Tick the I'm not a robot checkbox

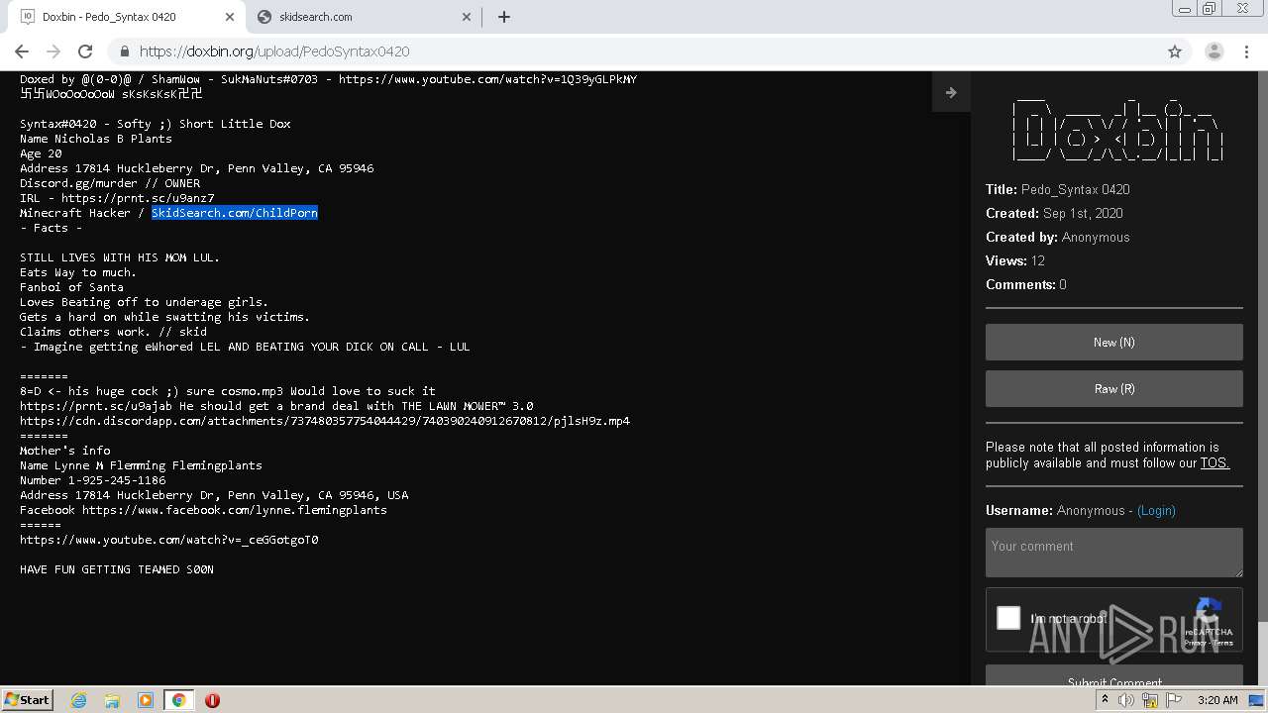pyautogui.click(x=1008, y=618)
